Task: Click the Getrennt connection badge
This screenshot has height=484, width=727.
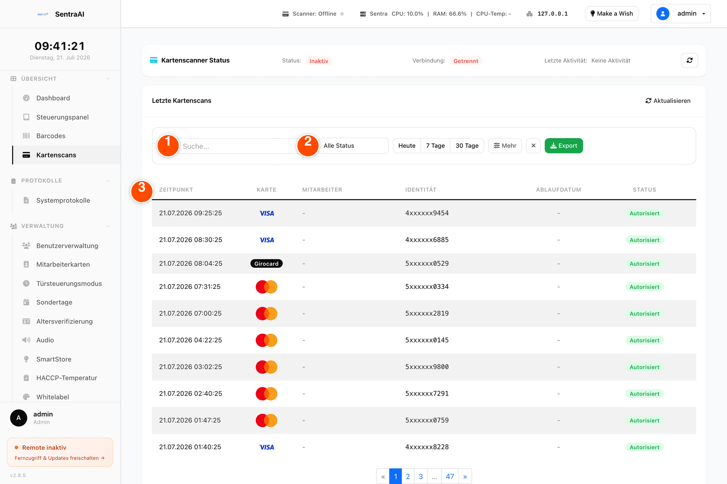Action: tap(466, 61)
